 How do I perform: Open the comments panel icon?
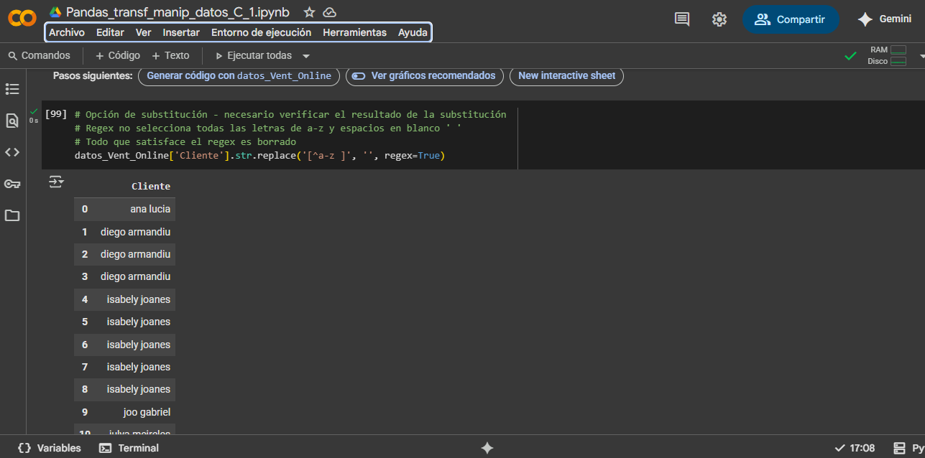682,19
